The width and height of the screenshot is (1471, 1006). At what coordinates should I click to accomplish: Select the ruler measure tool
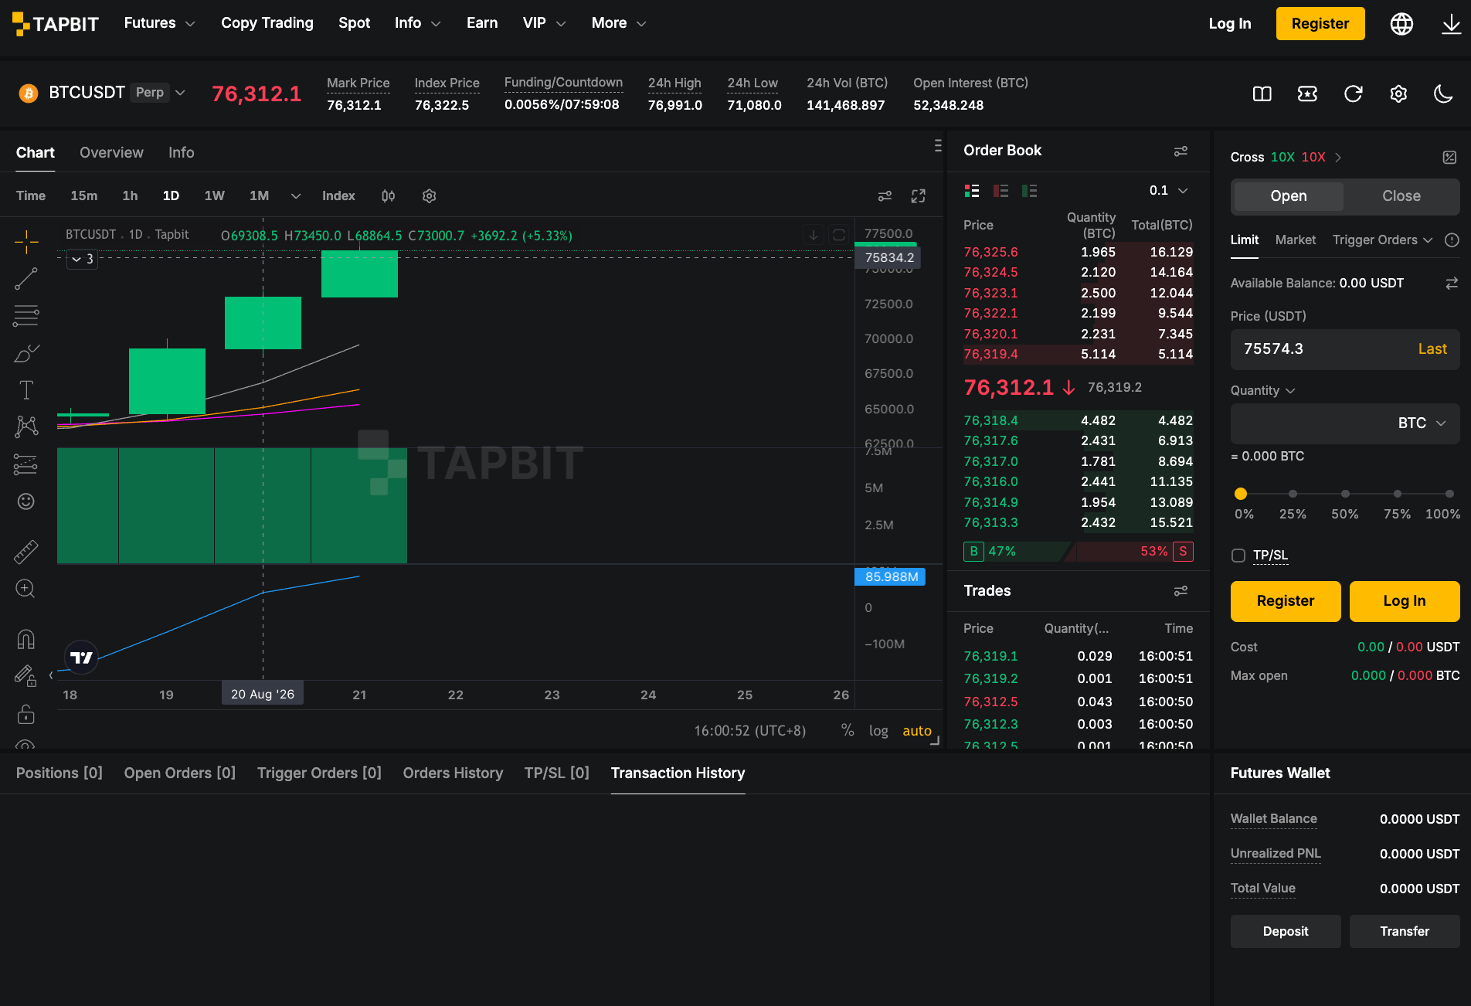pos(26,552)
